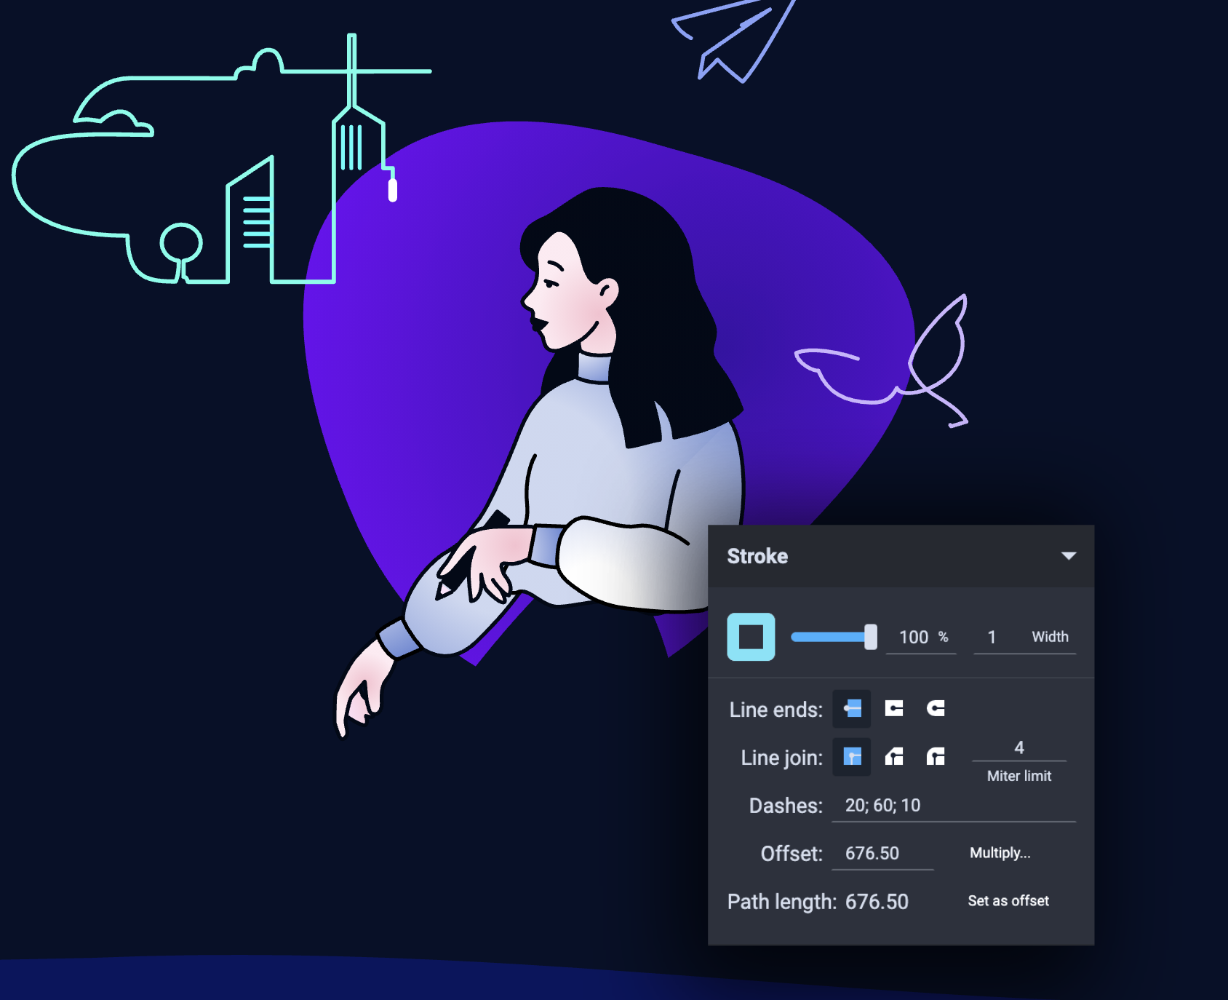Pick the round line join
Viewport: 1228px width, 1000px height.
point(936,757)
